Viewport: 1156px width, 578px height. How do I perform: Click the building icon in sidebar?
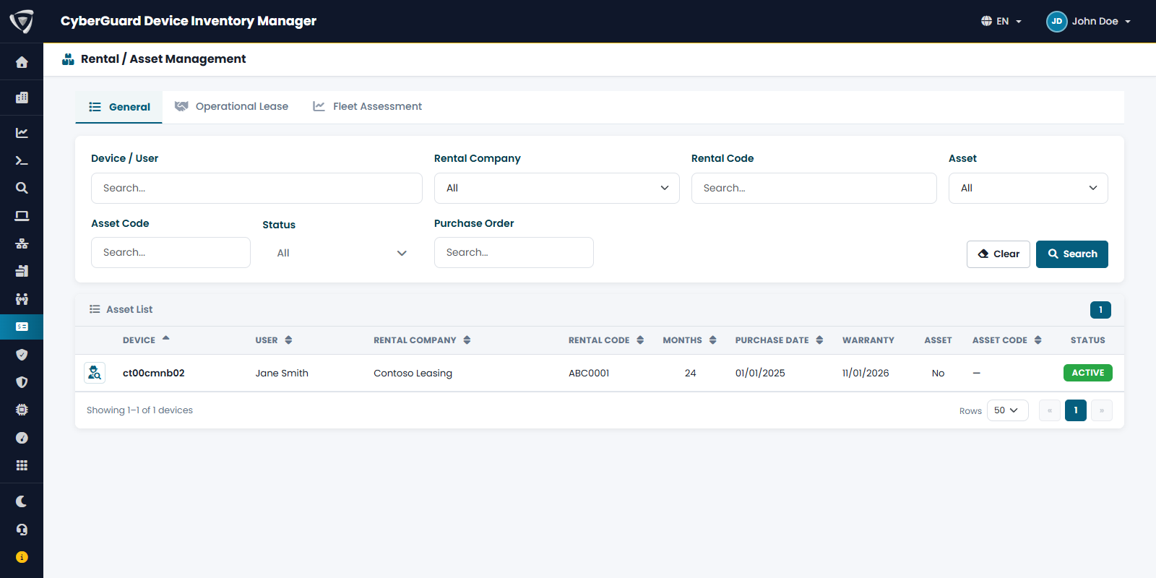22,98
